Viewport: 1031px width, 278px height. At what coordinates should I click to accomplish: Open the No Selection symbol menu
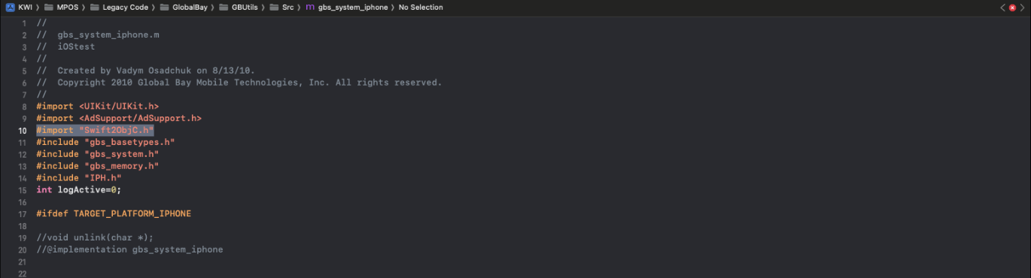421,8
